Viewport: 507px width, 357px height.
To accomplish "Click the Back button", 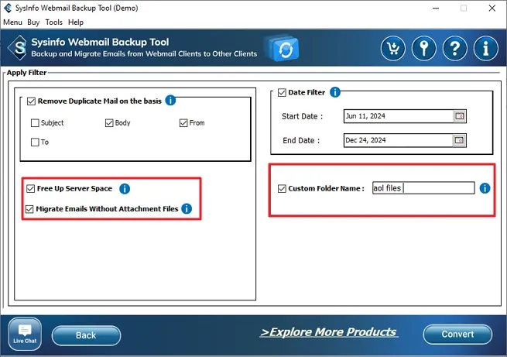I will (x=86, y=335).
